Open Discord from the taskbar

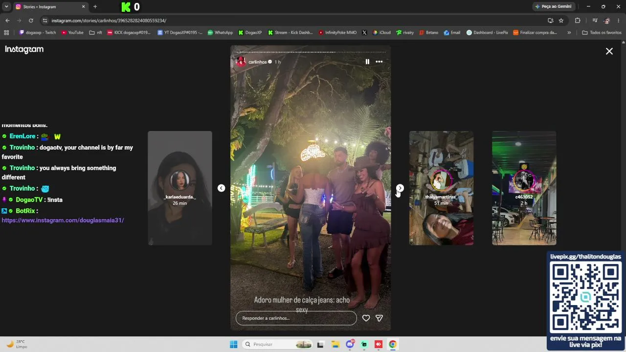tap(350, 344)
